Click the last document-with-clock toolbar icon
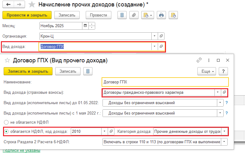The width and height of the screenshot is (245, 153). coord(173,15)
